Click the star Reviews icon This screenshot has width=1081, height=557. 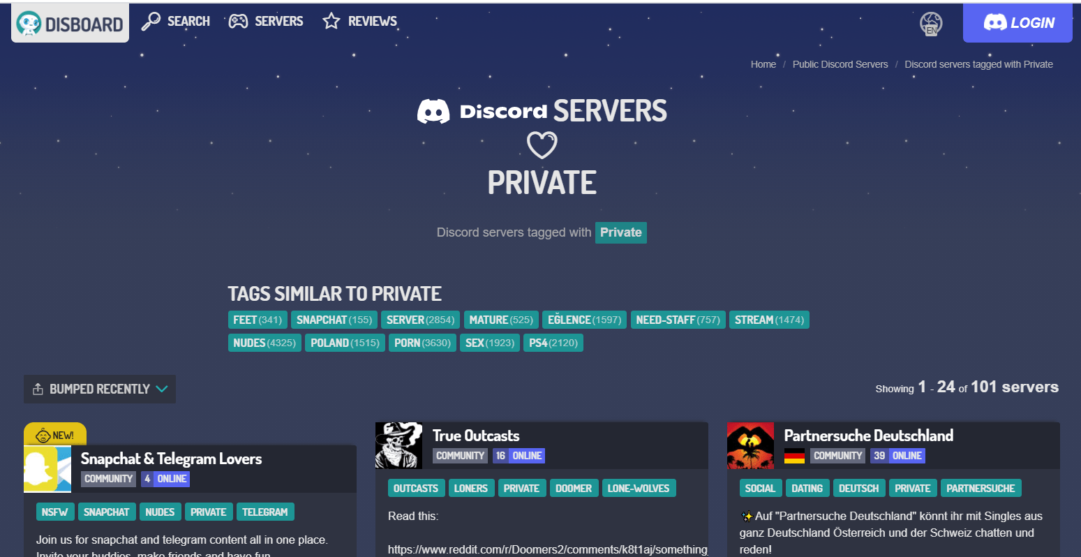point(331,22)
